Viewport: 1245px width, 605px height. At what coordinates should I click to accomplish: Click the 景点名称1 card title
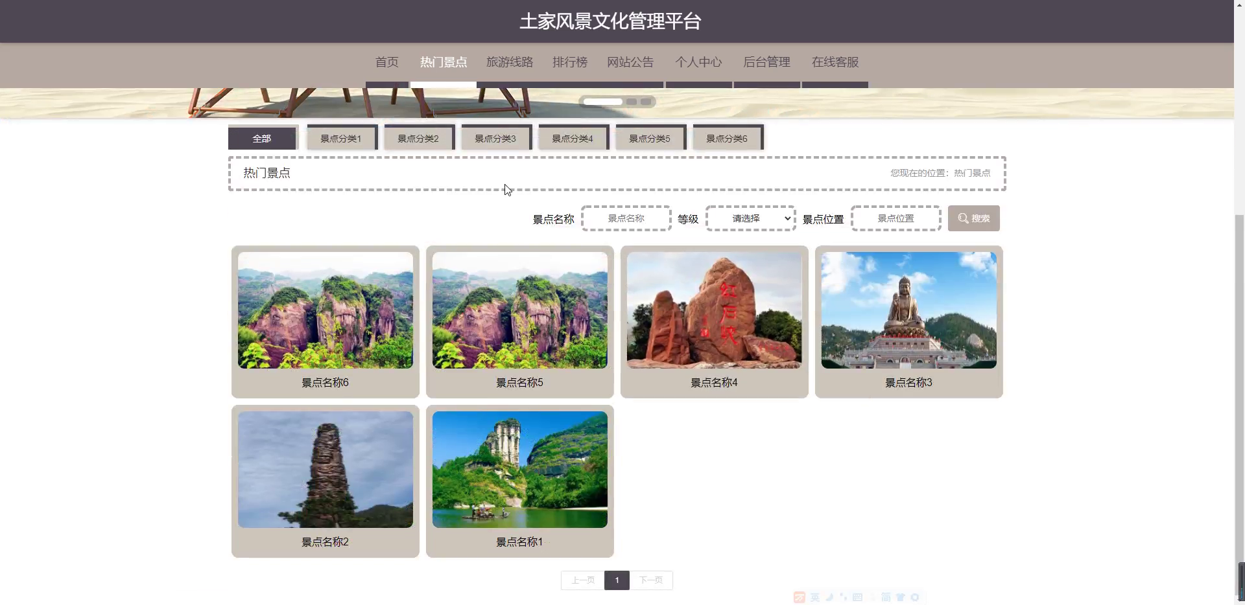520,542
